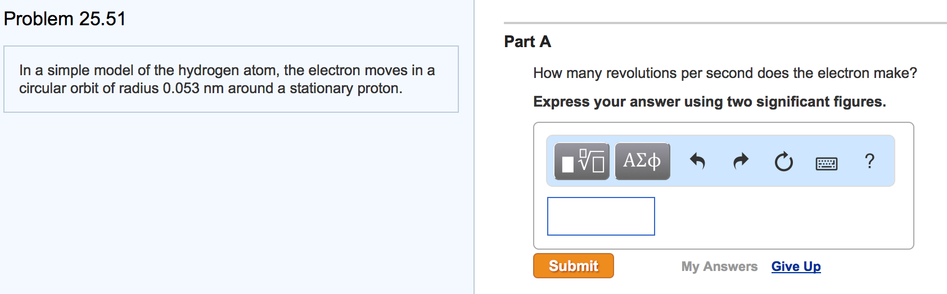Click the horizontal rule above Part A
Viewport: 947px width, 294px height.
pos(725,23)
